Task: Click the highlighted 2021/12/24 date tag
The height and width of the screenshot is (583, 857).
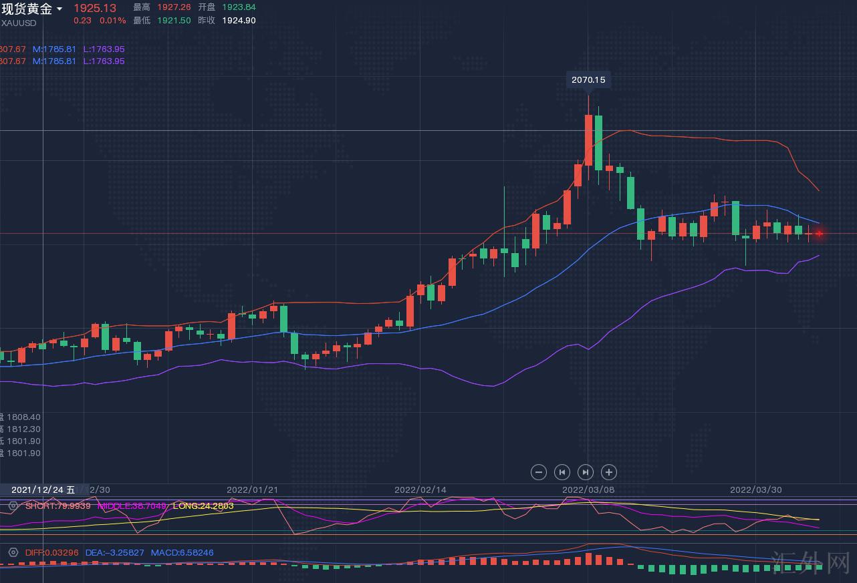Action: pos(43,490)
